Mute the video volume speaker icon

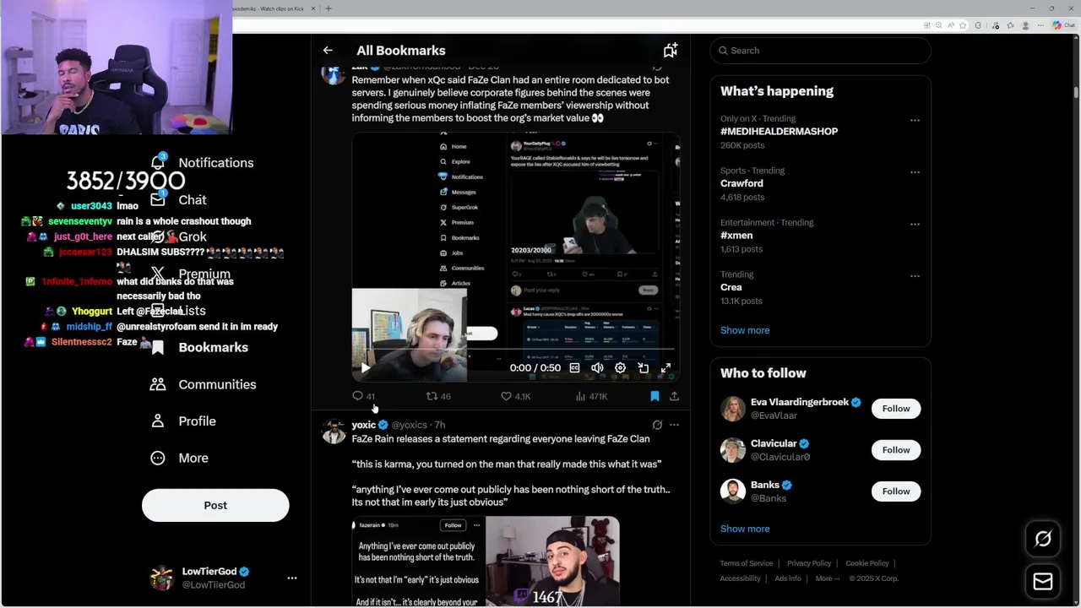pos(597,368)
